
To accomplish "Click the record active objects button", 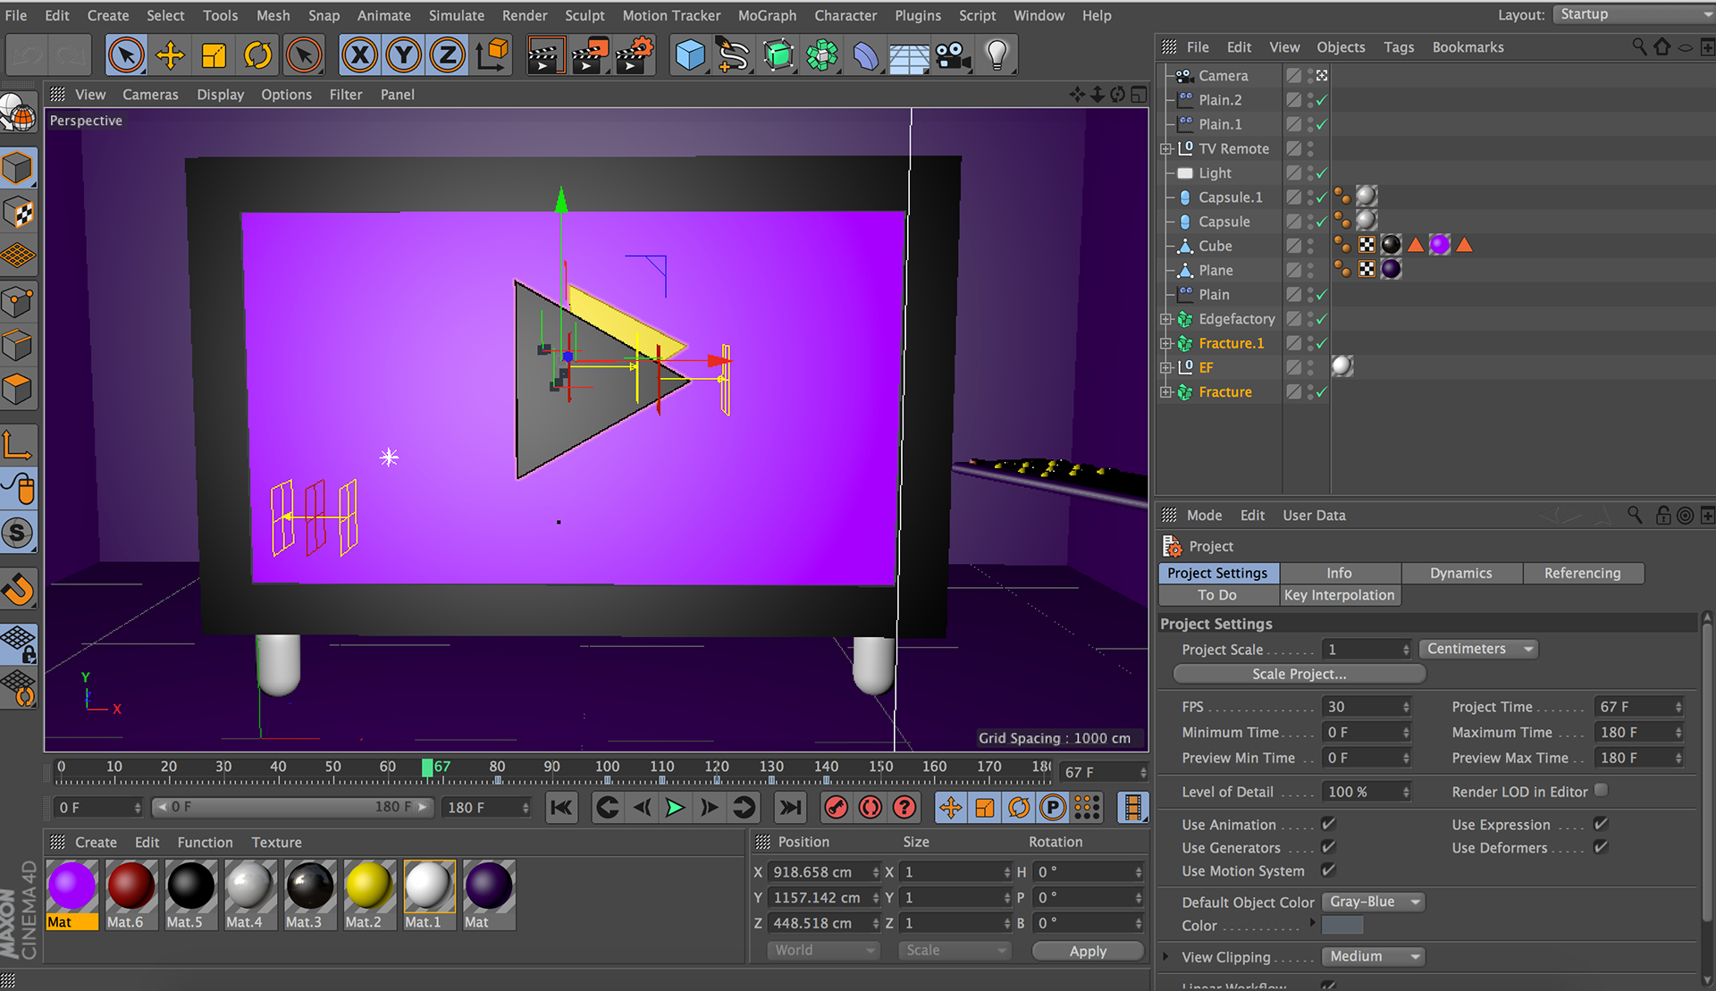I will tap(837, 808).
